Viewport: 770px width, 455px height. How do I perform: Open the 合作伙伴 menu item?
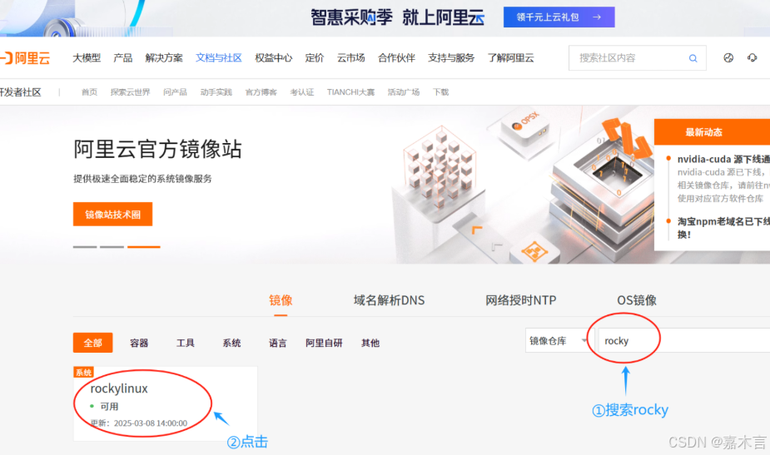[x=396, y=58]
